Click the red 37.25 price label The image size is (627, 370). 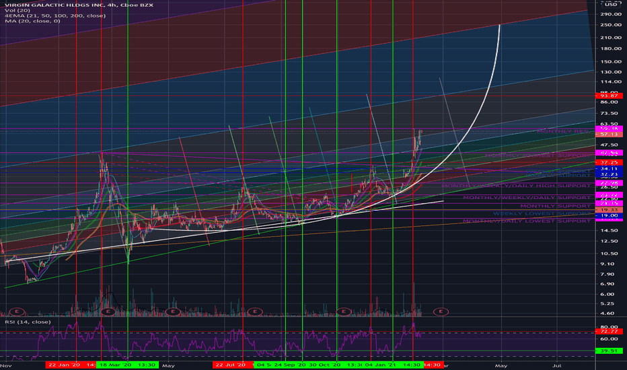[x=609, y=162]
